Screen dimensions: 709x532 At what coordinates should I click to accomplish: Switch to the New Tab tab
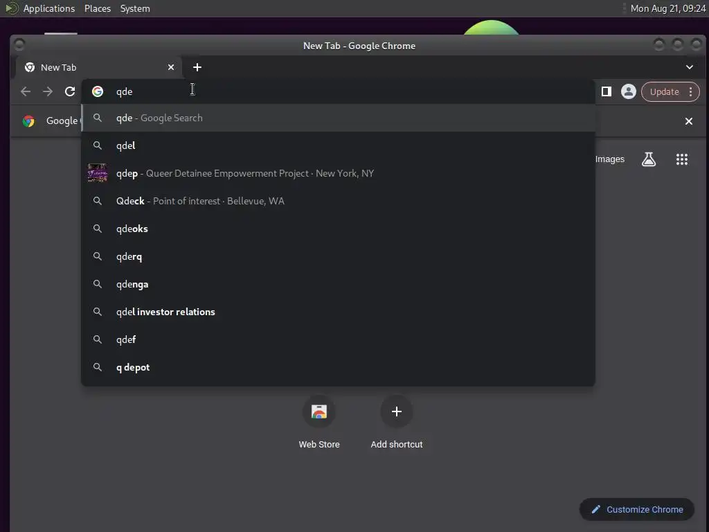98,67
